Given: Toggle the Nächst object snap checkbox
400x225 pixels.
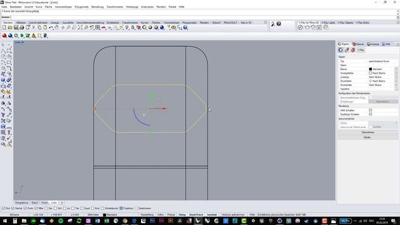Looking at the screenshot, I should click(12, 208).
